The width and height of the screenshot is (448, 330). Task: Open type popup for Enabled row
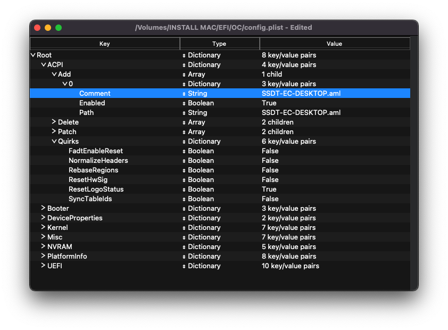click(184, 103)
